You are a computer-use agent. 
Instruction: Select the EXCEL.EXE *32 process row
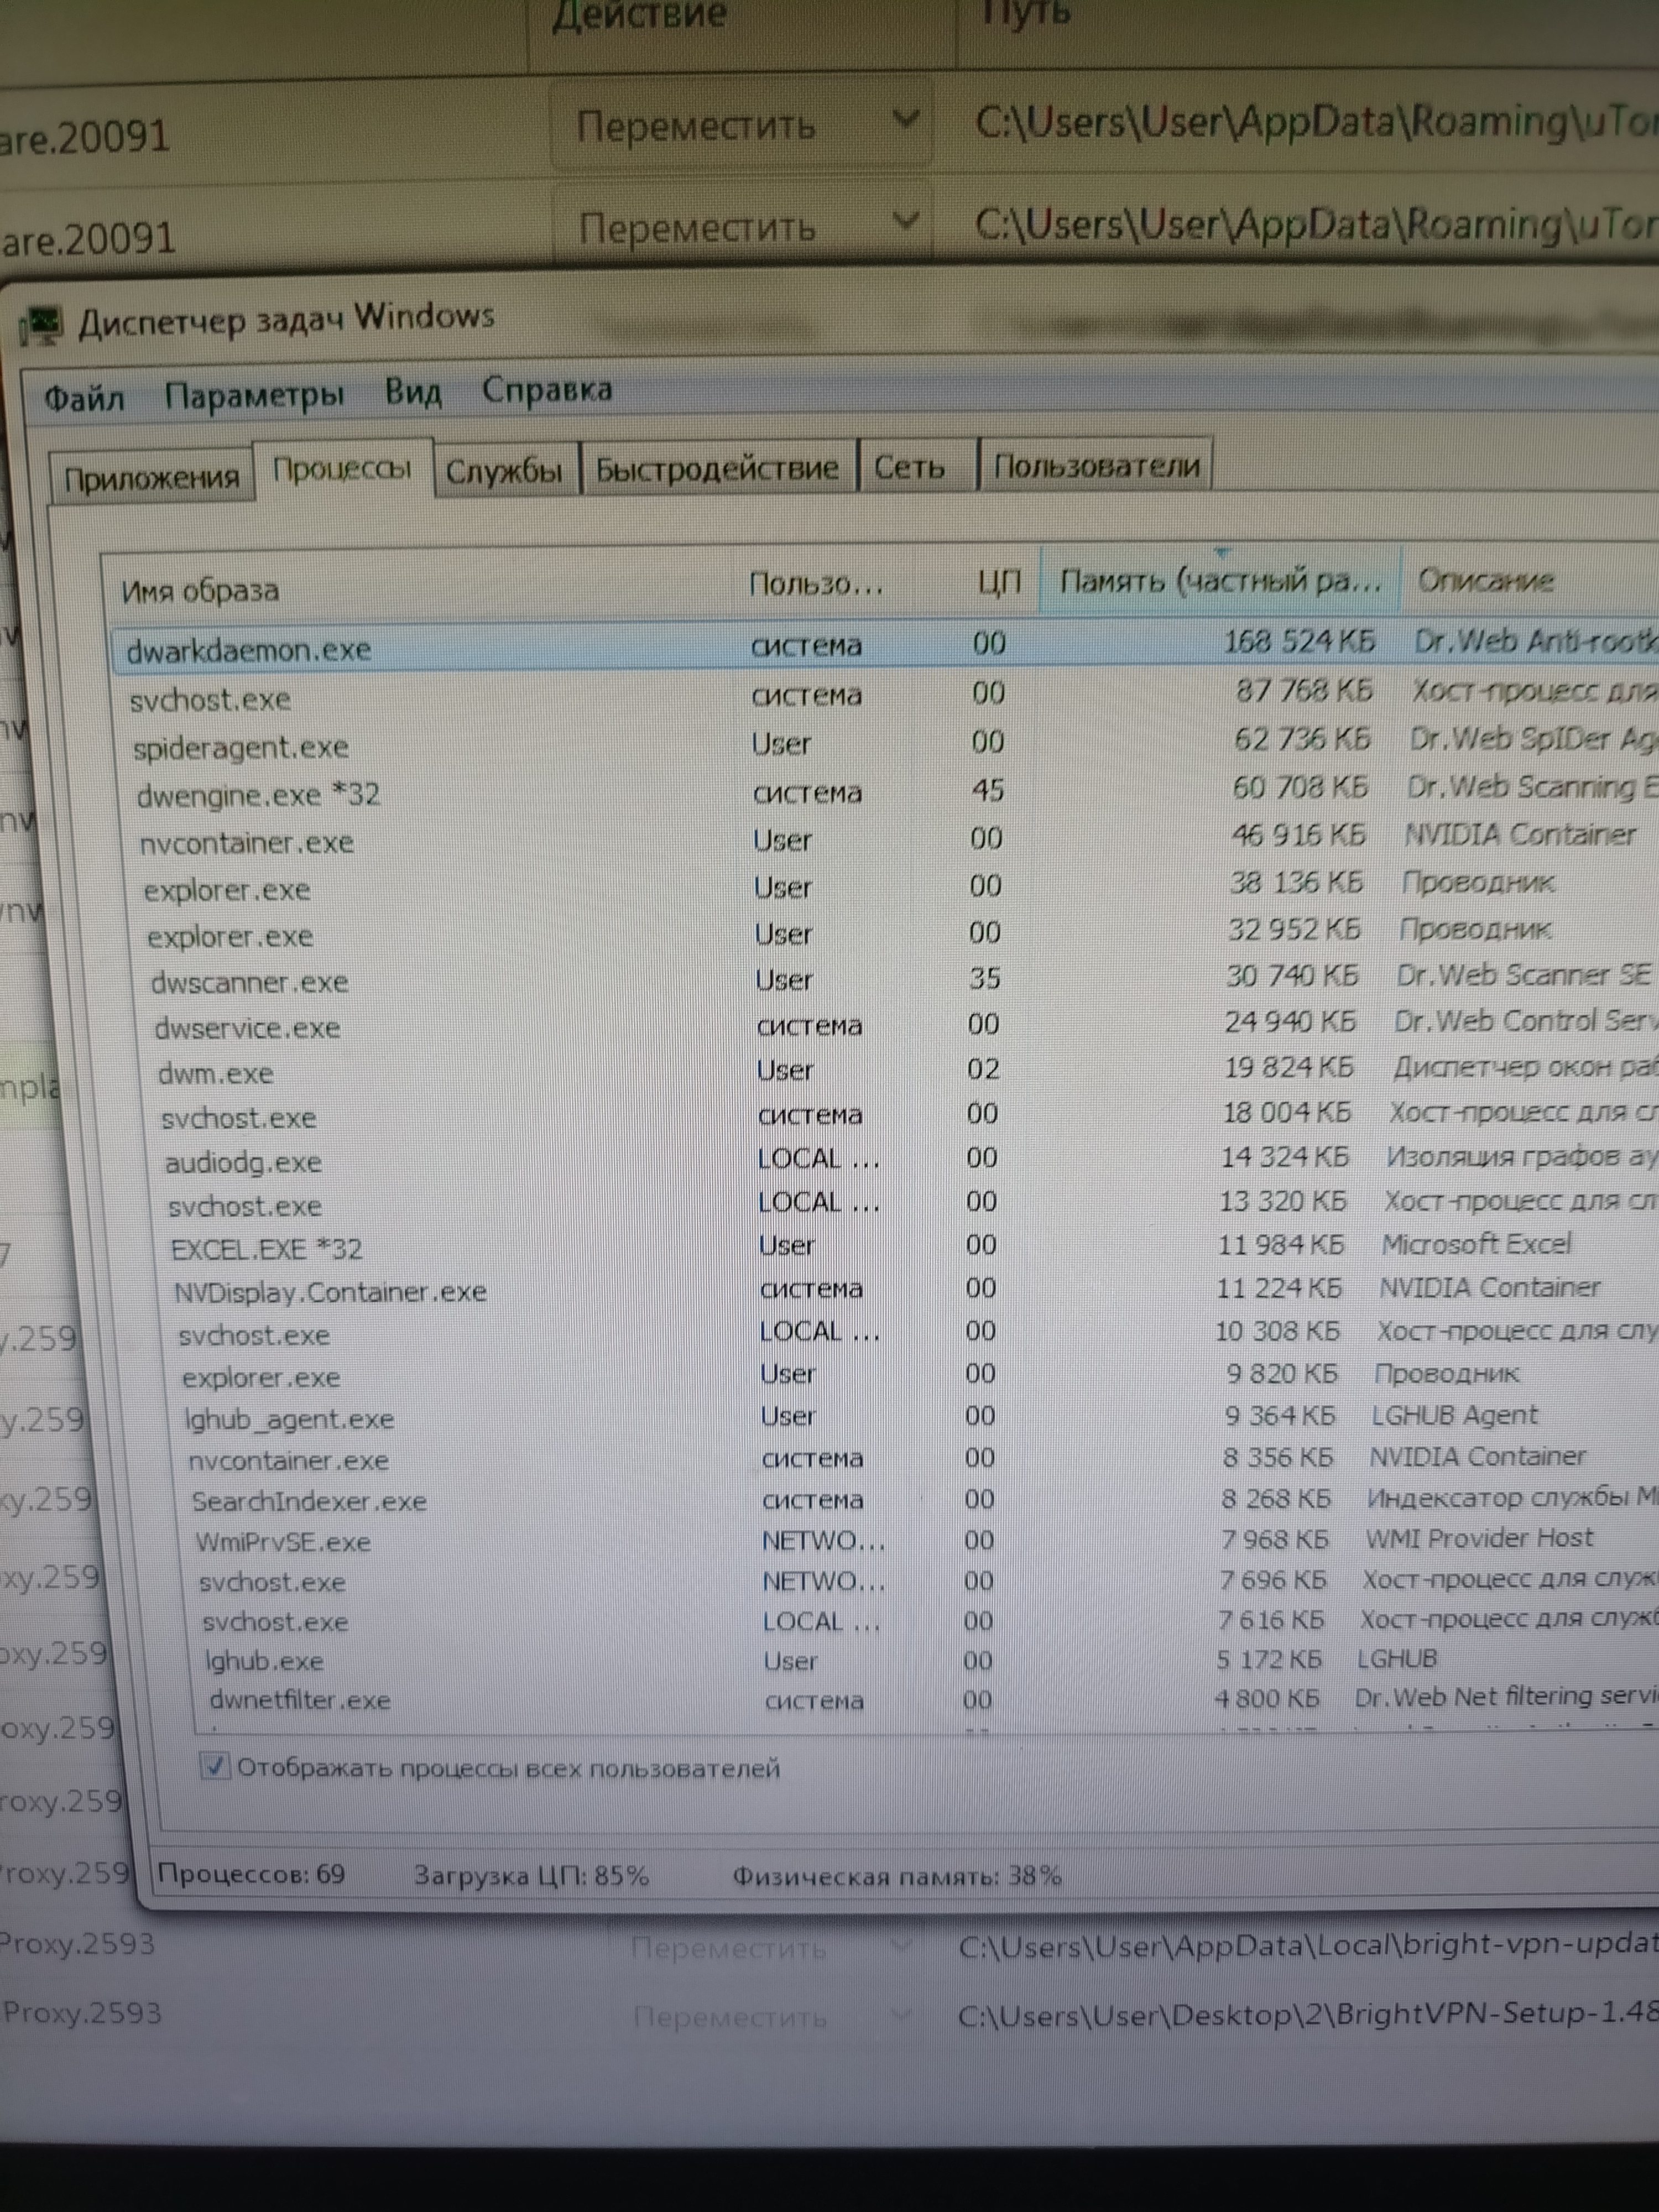(266, 1250)
